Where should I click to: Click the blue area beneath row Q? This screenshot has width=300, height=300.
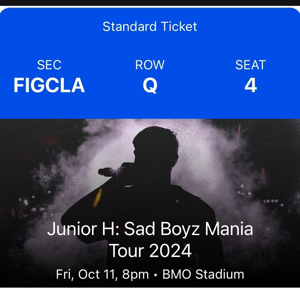coord(150,106)
